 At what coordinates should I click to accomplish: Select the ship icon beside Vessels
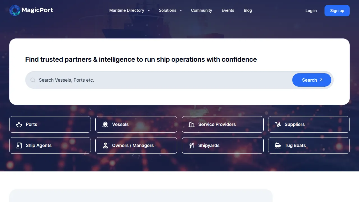point(105,124)
